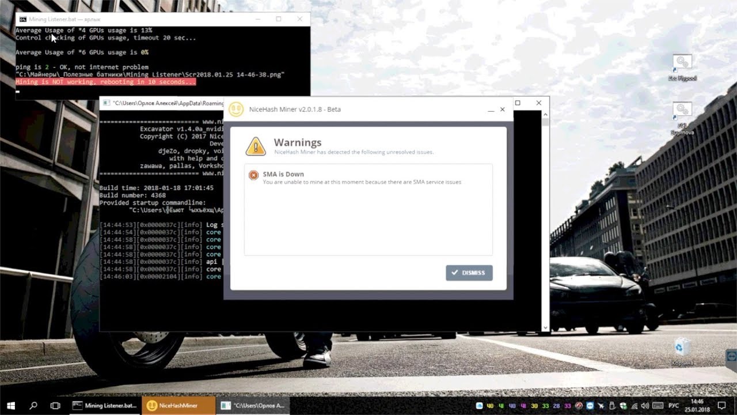This screenshot has width=737, height=415.
Task: Click the red error icon beside SMA is Down
Action: click(253, 175)
